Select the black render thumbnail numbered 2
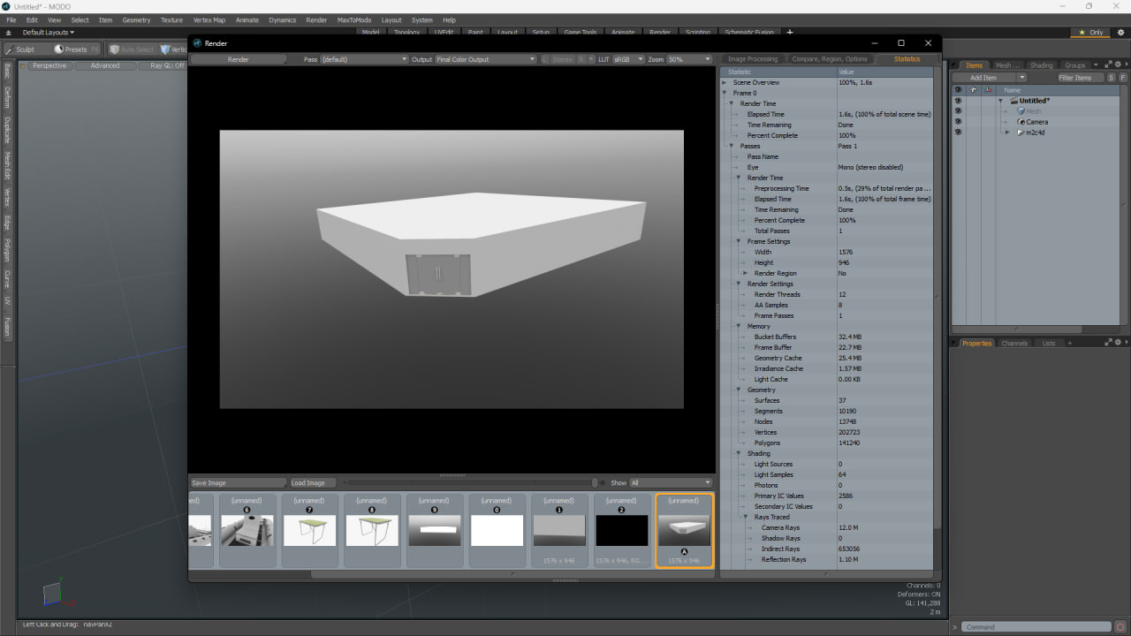 point(621,530)
